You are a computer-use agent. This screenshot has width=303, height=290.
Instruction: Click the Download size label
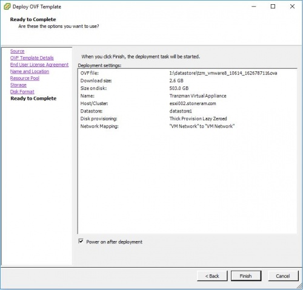(96, 81)
